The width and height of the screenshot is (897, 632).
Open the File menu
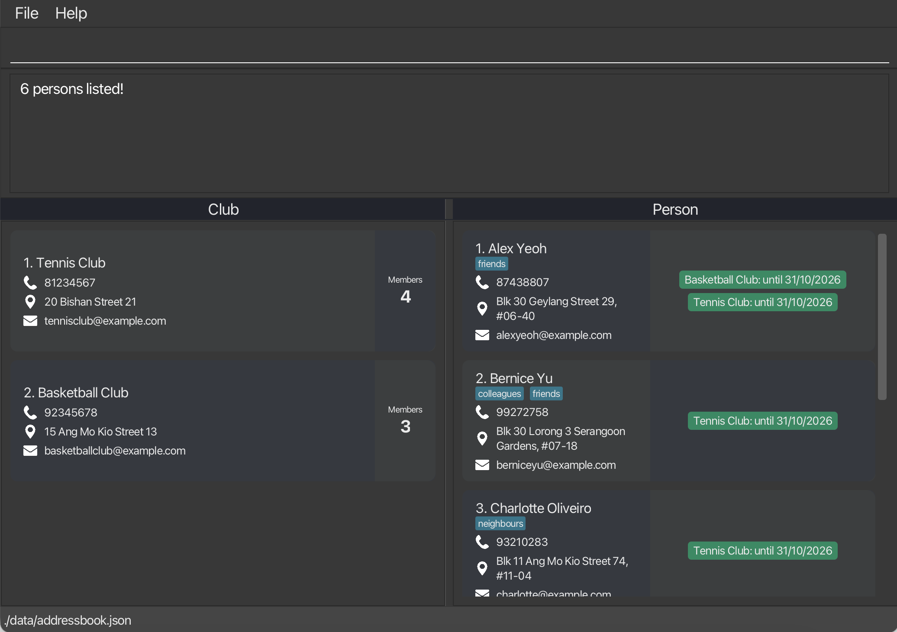tap(26, 13)
